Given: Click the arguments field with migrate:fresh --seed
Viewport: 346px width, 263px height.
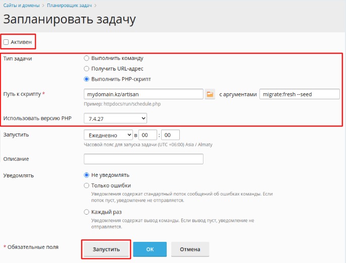Looking at the screenshot, I should coord(300,94).
